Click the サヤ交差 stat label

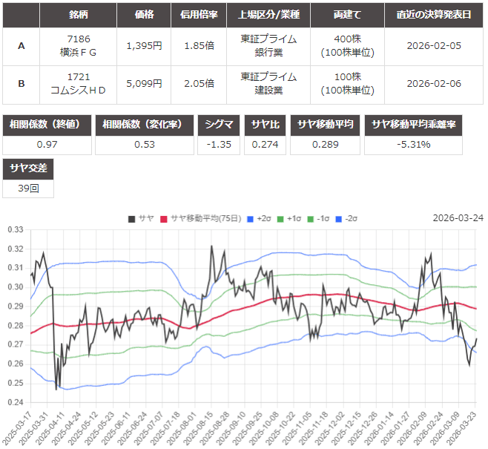tap(28, 168)
